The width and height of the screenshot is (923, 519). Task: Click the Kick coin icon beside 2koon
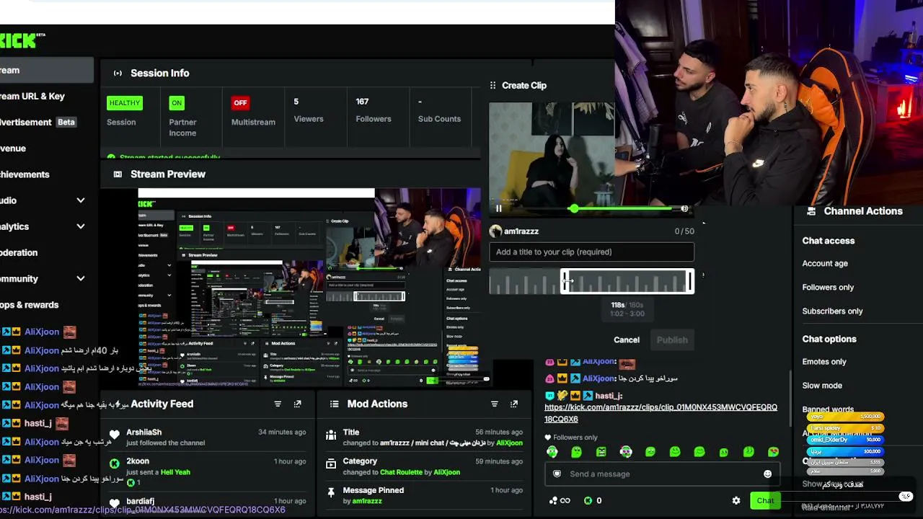click(x=114, y=463)
